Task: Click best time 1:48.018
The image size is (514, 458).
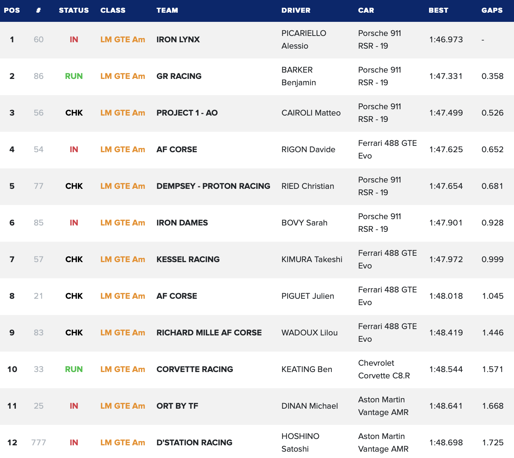Action: coord(446,296)
